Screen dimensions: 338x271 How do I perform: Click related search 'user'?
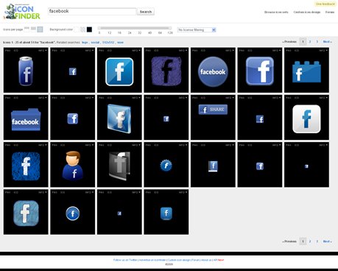click(120, 43)
